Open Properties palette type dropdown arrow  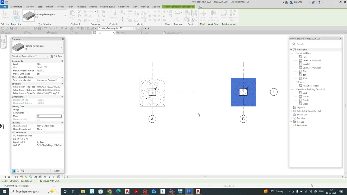[x=62, y=47]
